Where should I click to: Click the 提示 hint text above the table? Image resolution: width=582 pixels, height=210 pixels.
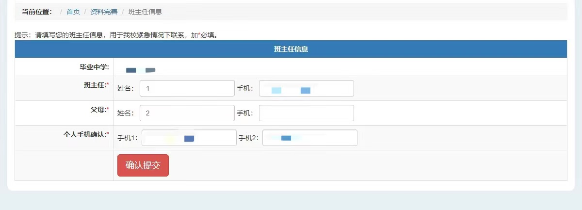[x=116, y=35]
